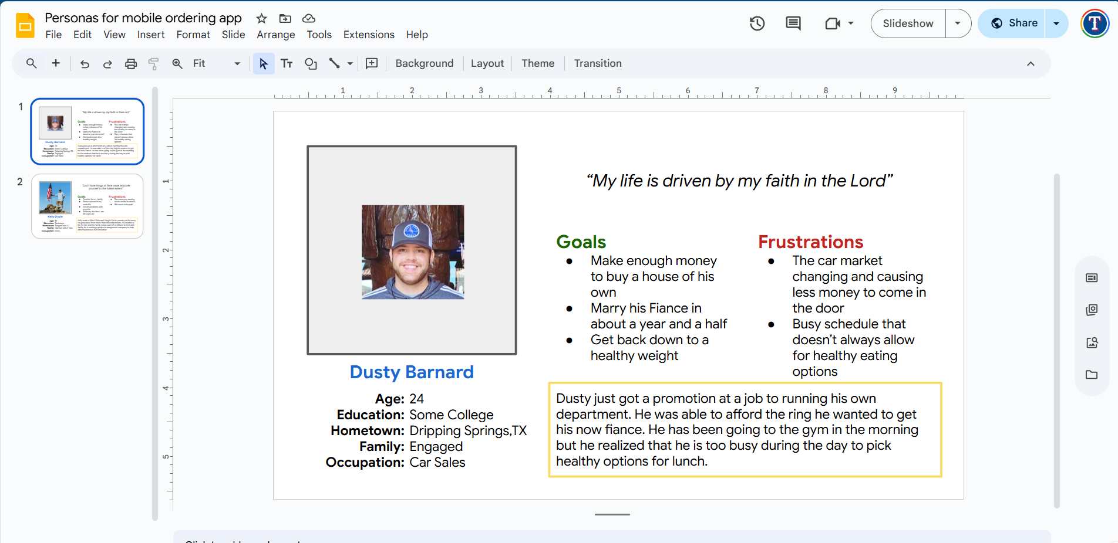Choose the Shape insertion tool

click(311, 63)
